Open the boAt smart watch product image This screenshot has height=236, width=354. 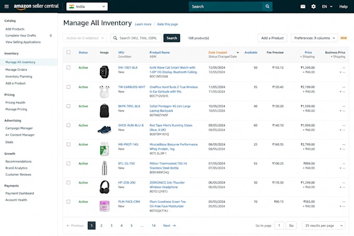tap(104, 72)
